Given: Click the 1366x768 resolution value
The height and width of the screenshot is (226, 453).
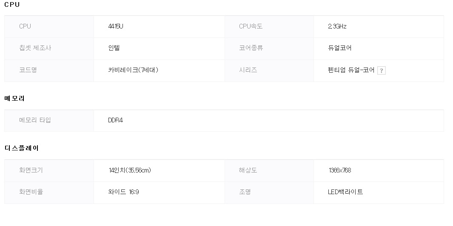Looking at the screenshot, I should (340, 170).
